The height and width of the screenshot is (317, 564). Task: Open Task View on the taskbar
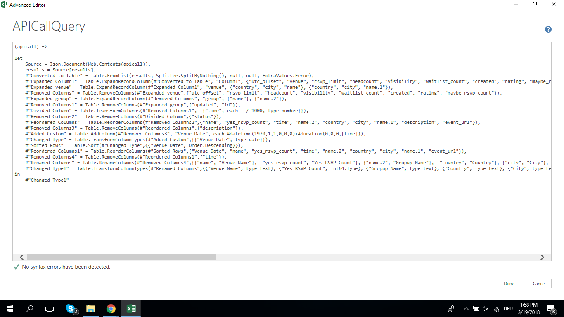coord(49,308)
